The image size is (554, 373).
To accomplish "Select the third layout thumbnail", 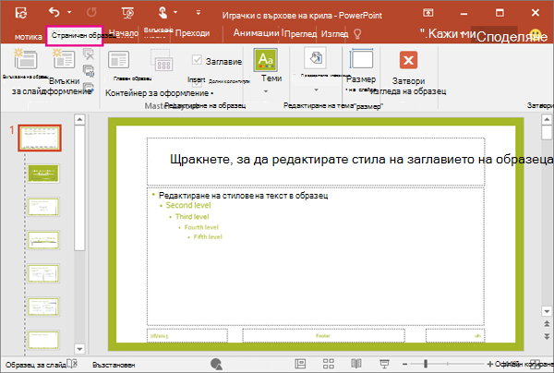I will (x=43, y=207).
